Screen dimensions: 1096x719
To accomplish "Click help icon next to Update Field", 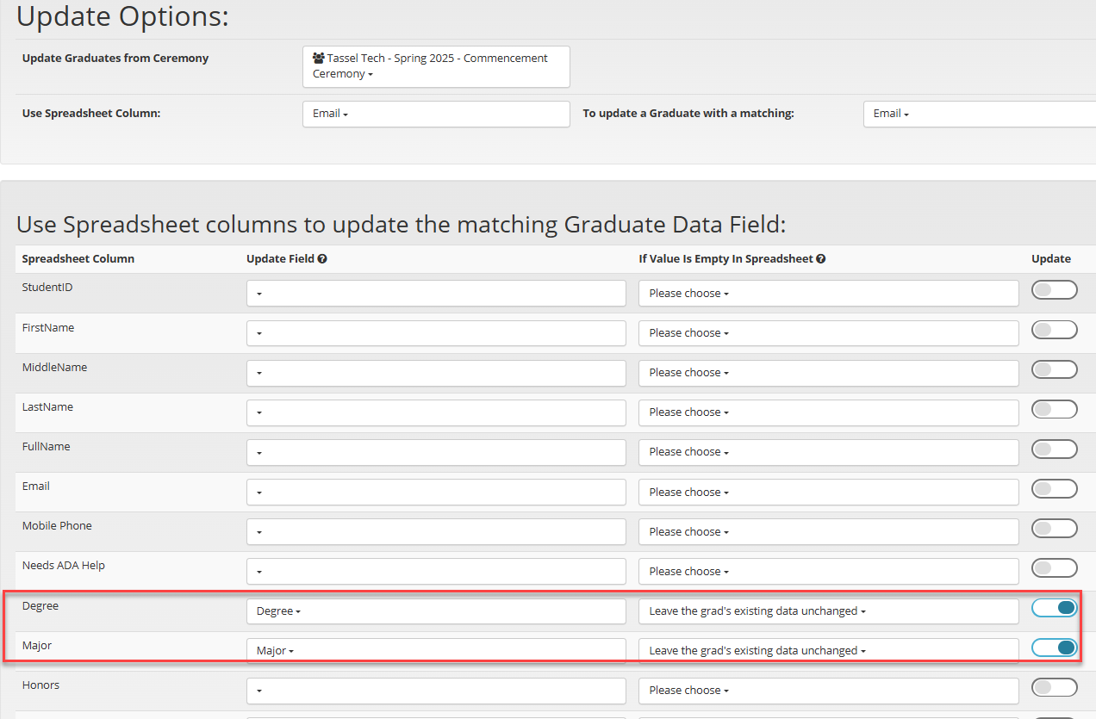I will [322, 258].
